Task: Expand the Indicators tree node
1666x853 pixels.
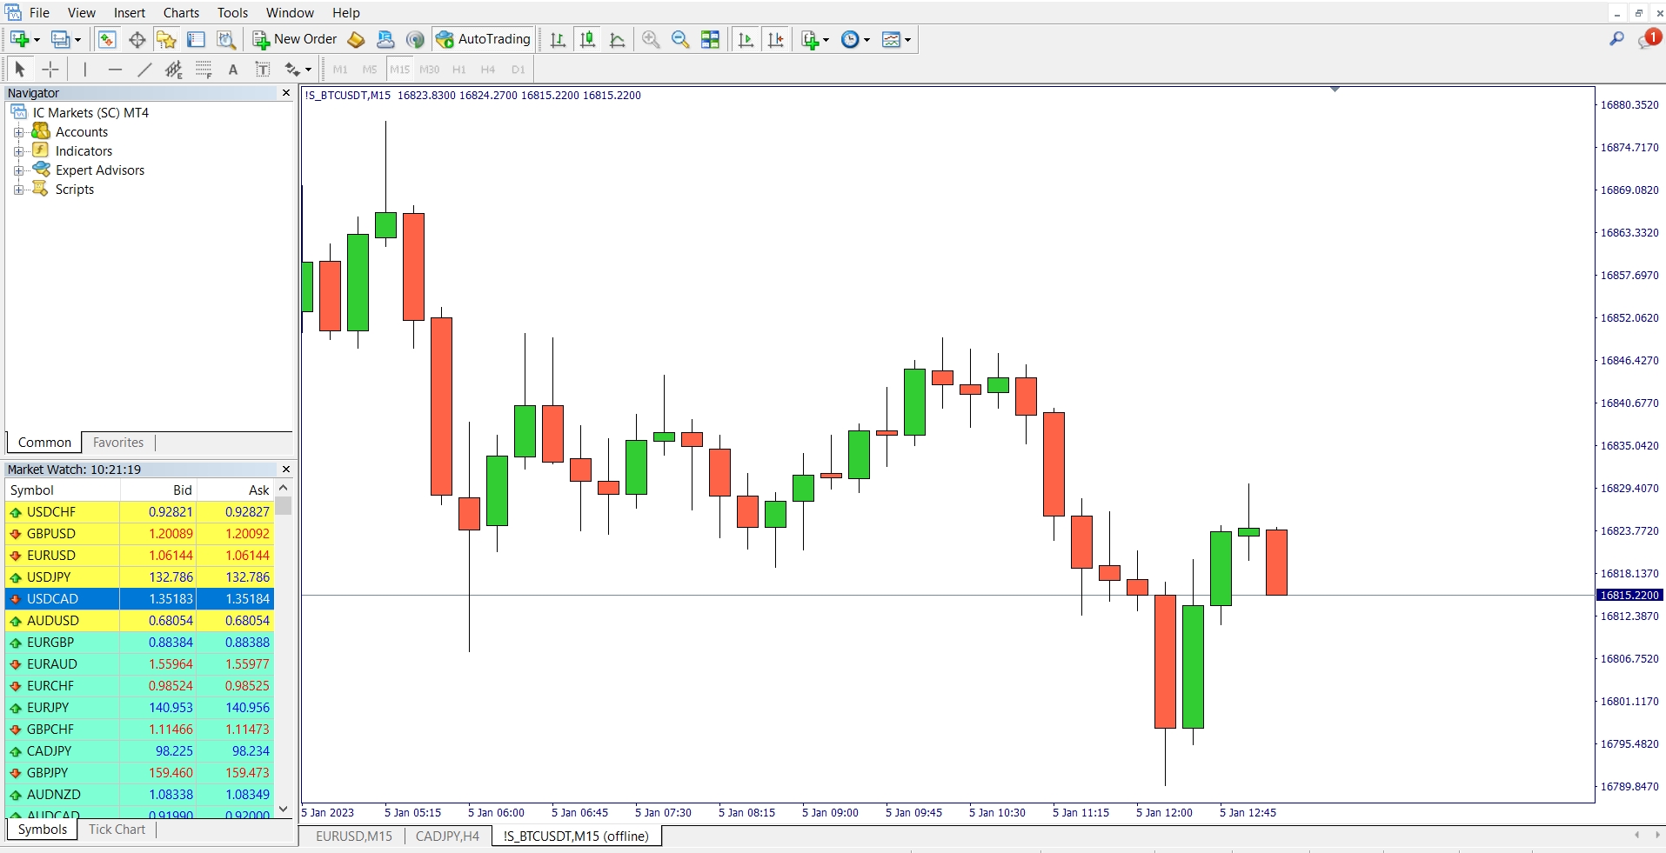Action: point(18,151)
